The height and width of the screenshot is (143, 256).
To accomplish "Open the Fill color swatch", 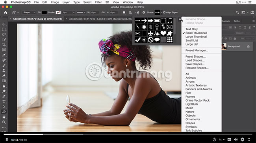I will point(44,13).
